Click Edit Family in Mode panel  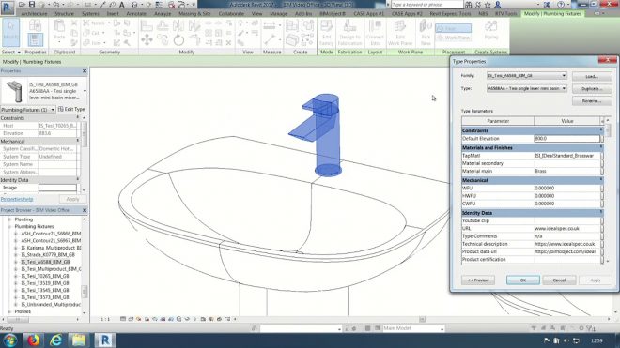pos(326,33)
